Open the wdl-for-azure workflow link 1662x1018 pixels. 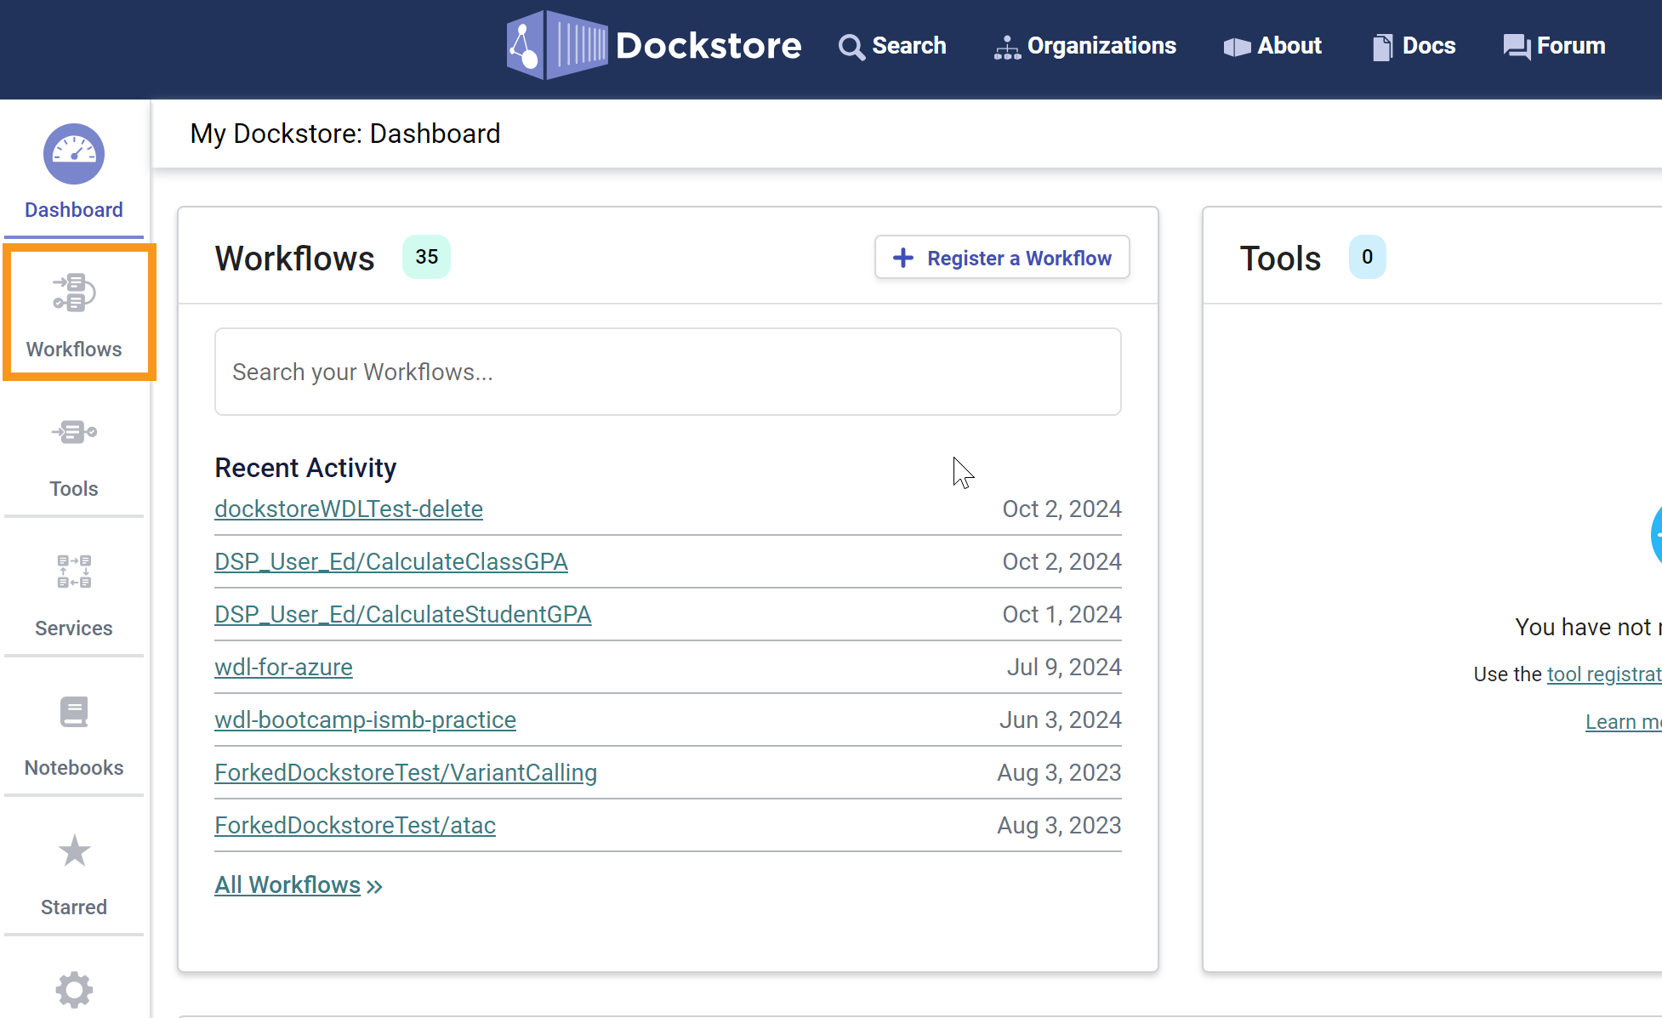click(x=283, y=667)
